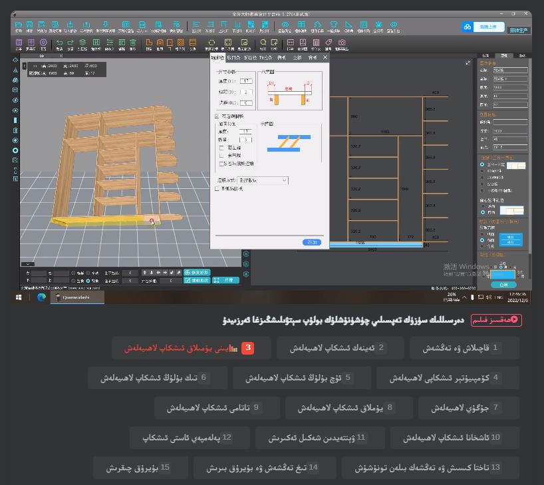Click the currently playing lesson 3 item
The image size is (544, 485).
pyautogui.click(x=191, y=348)
